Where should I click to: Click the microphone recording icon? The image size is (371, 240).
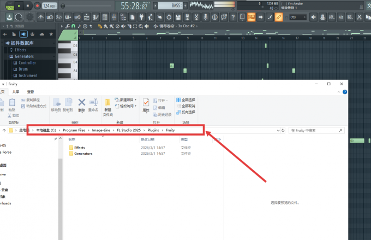click(205, 17)
